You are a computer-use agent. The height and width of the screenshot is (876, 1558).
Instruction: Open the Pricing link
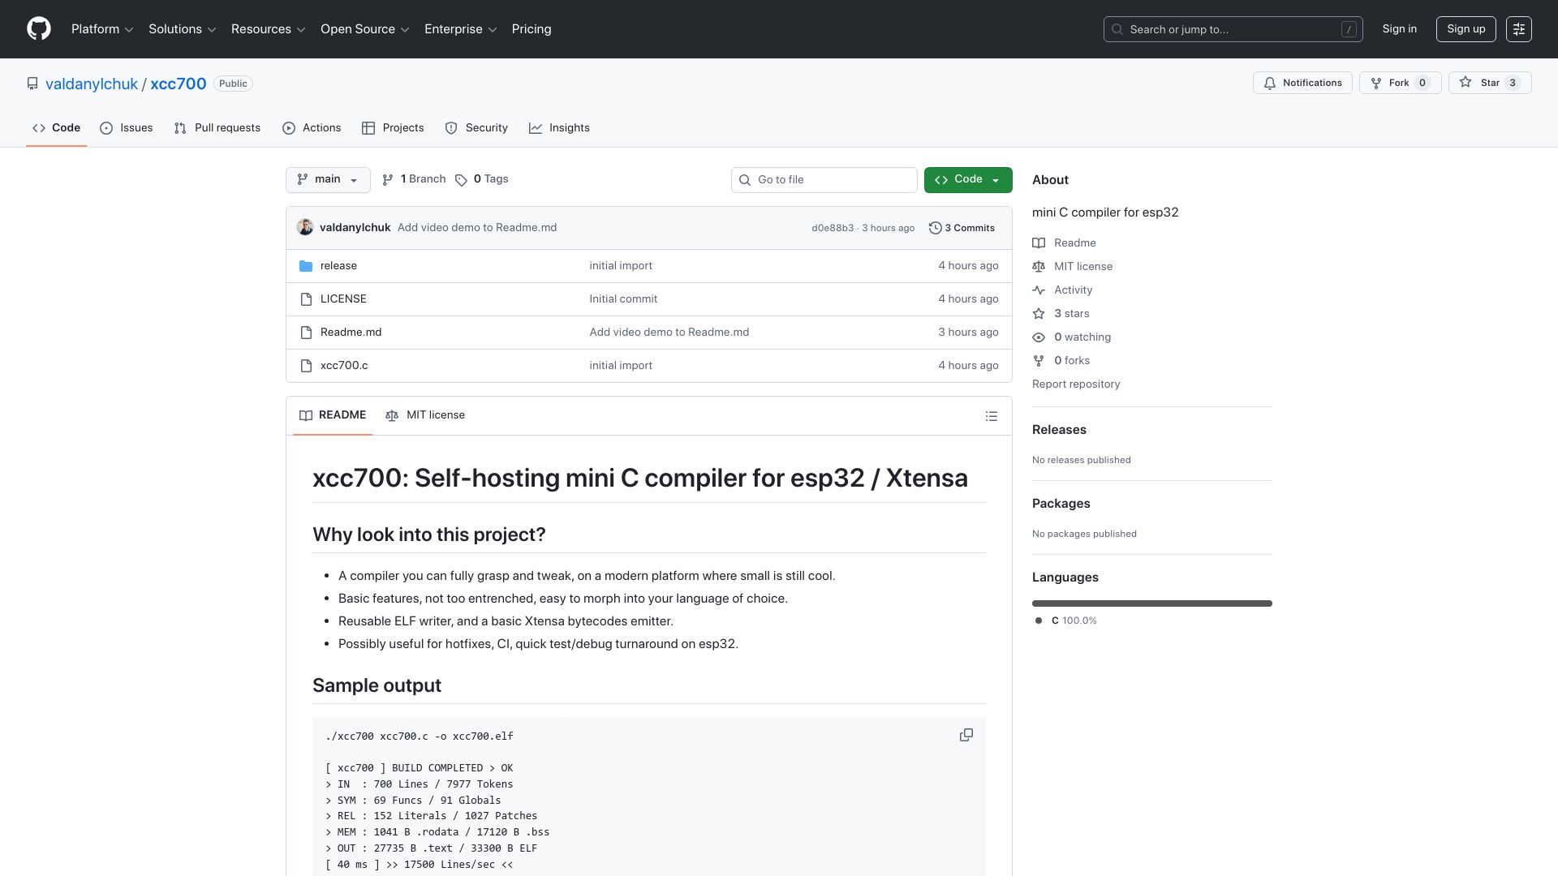(532, 29)
